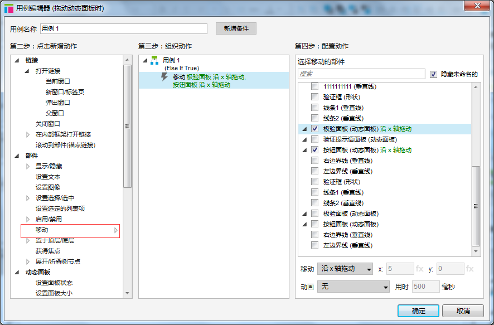Viewport: 494px width, 325px height.
Task: Expand the 显示/隐藏 node
Action: point(28,166)
